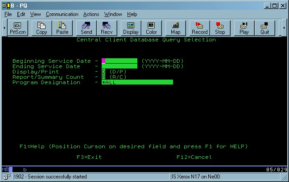Screen dimensions: 289x182
Task: Click the Stop macro icon
Action: tap(220, 28)
